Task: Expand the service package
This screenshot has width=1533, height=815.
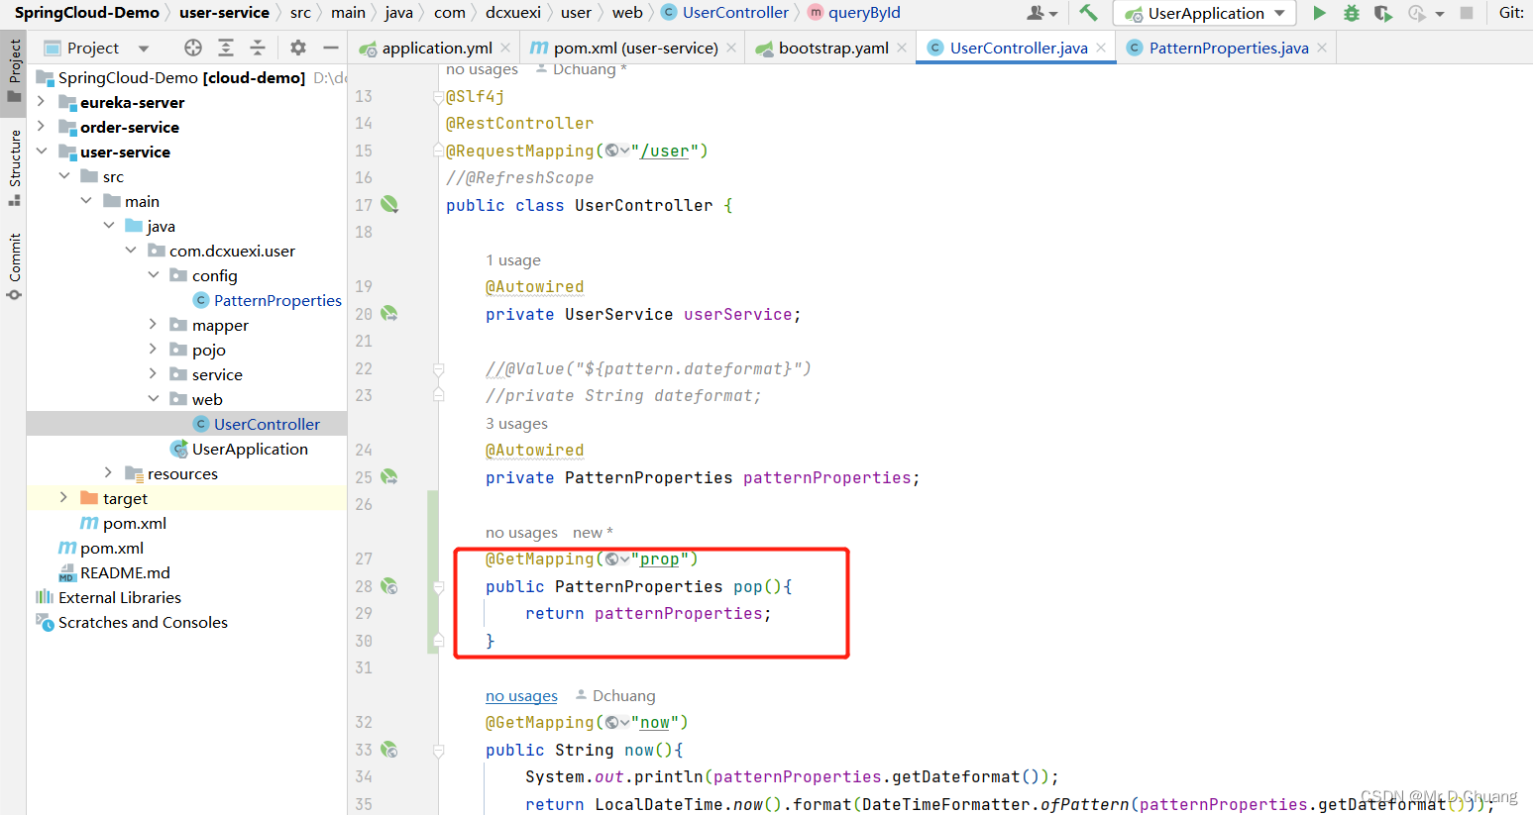Action: (153, 374)
